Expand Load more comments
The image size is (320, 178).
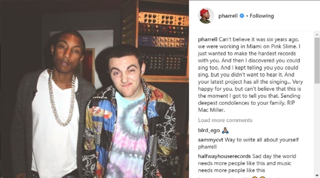225,120
